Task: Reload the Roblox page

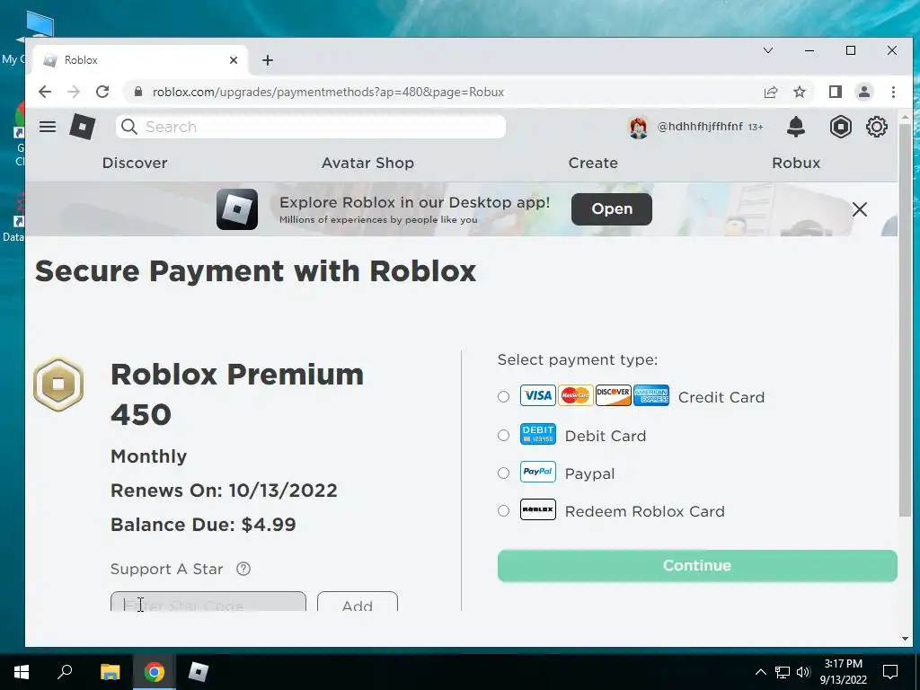Action: click(x=102, y=92)
